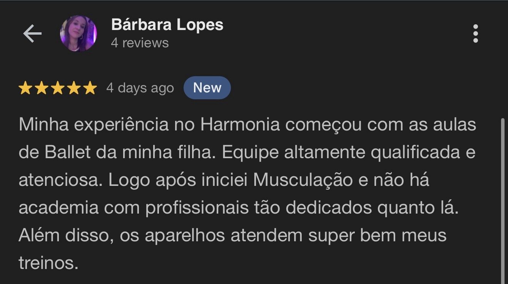The width and height of the screenshot is (508, 284).
Task: Open the Bárbara Lopes reviewer name
Action: (x=167, y=25)
